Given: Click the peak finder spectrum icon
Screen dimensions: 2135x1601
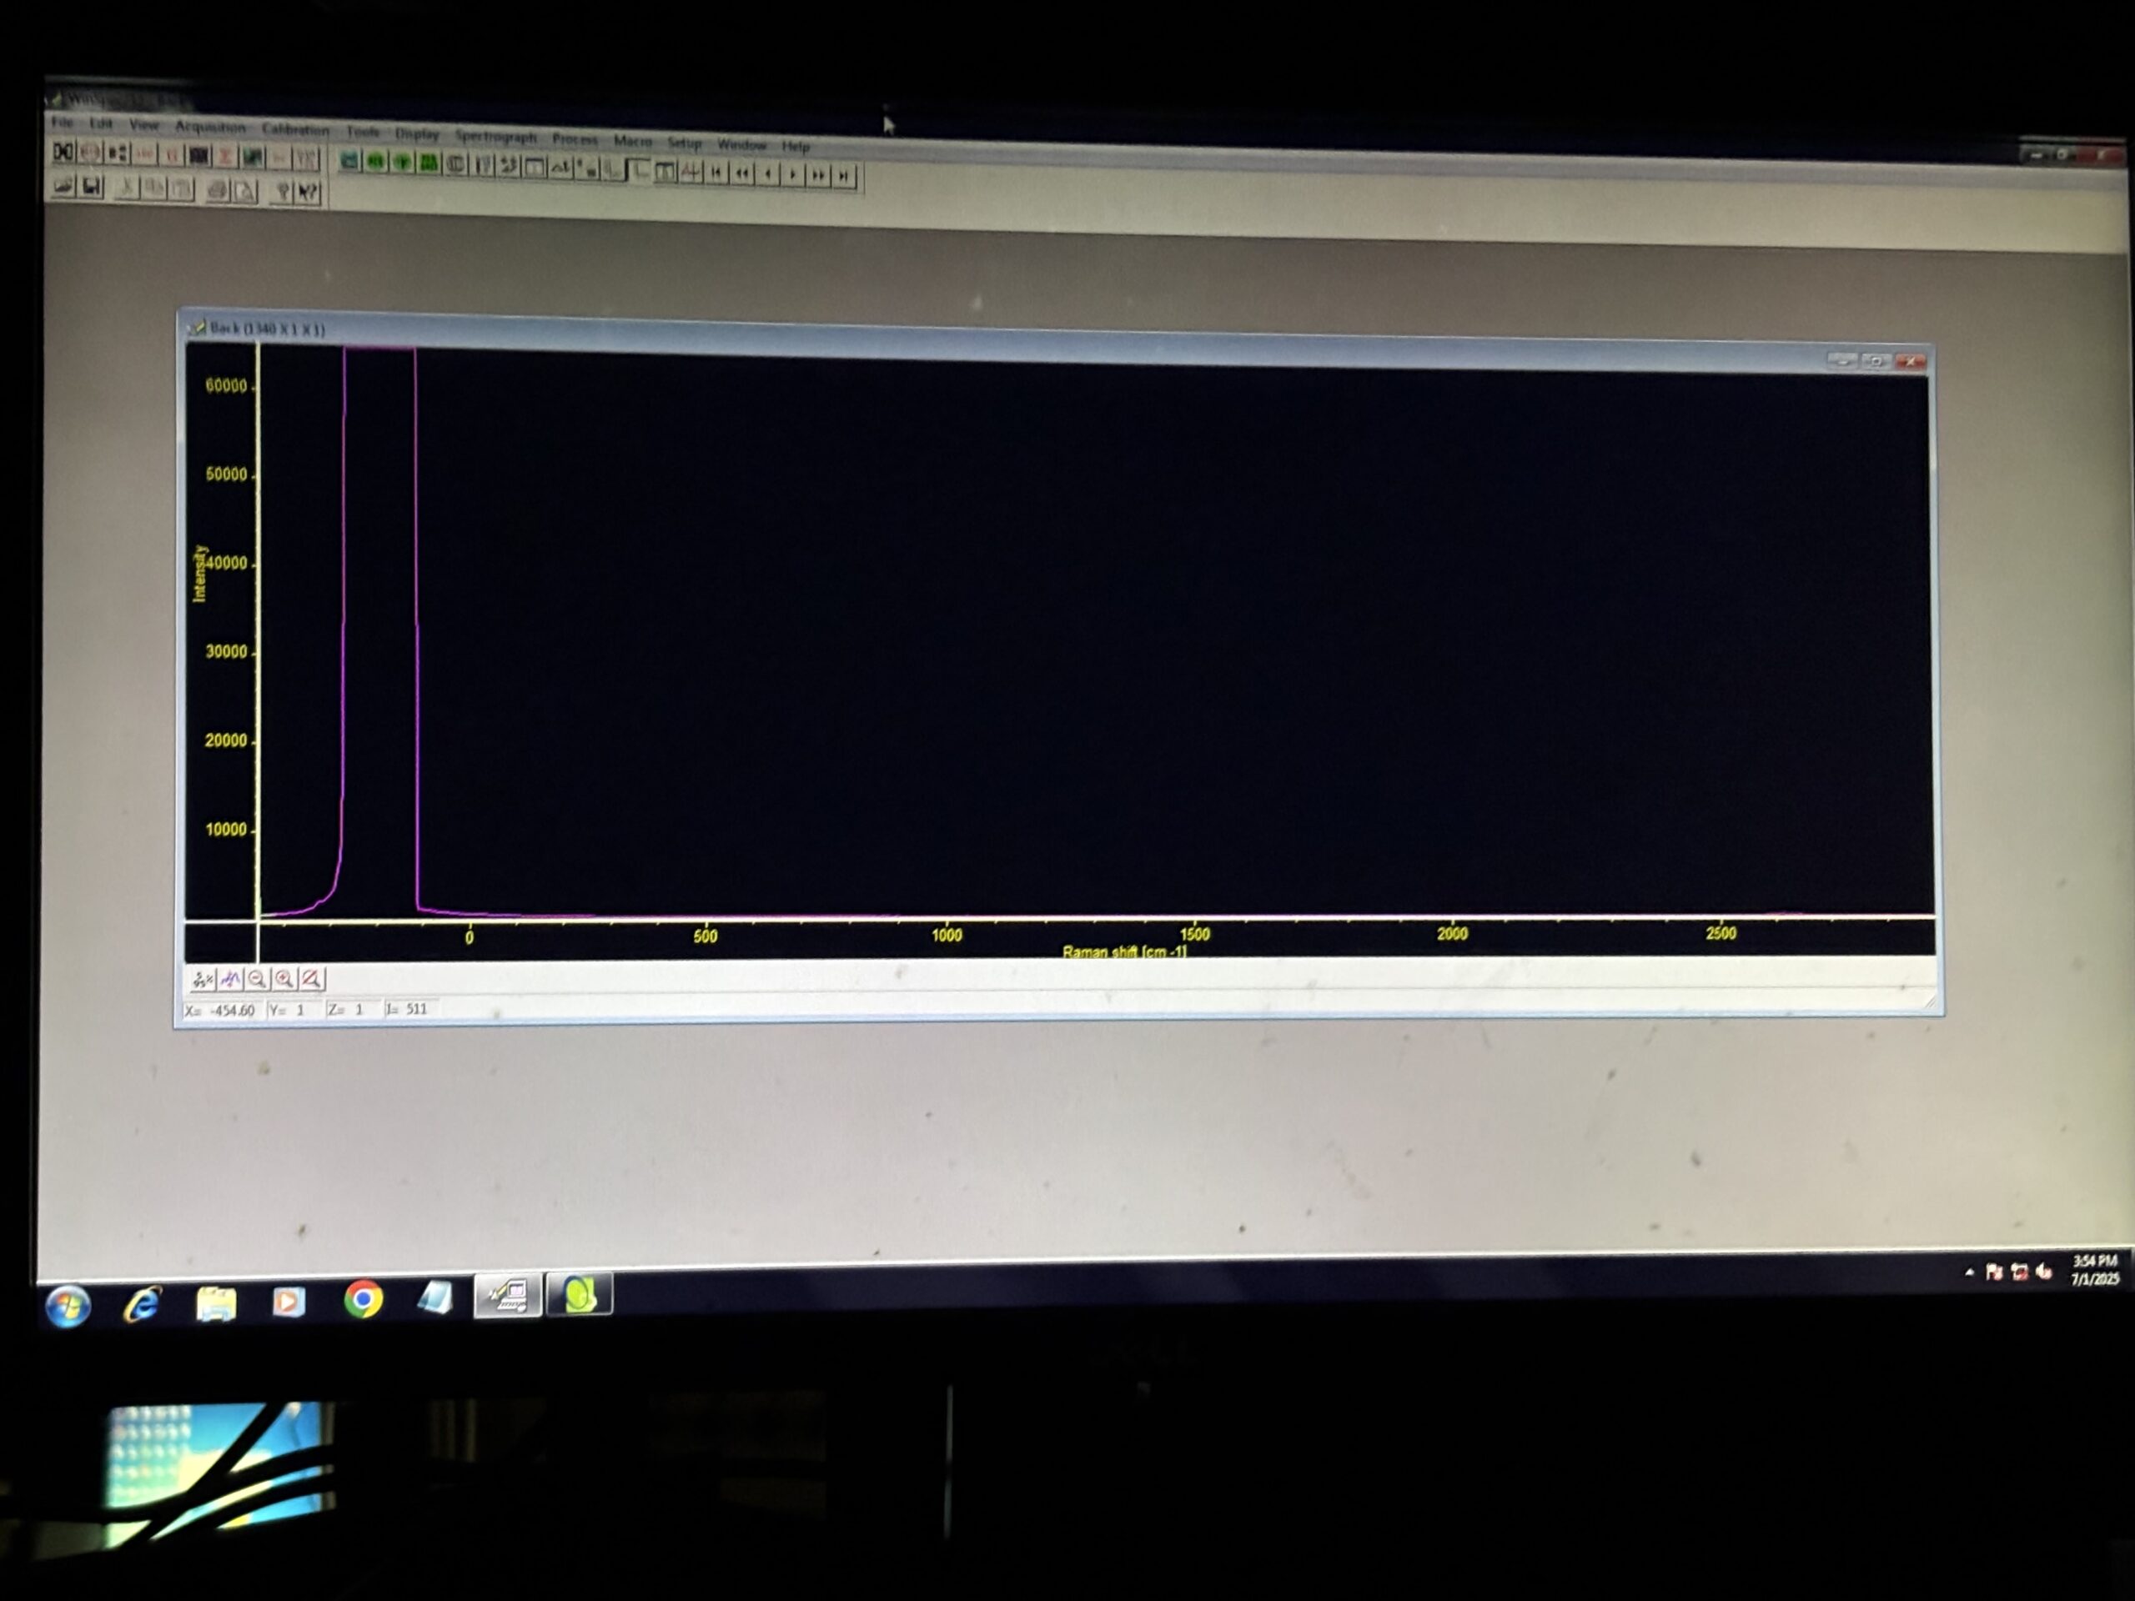Looking at the screenshot, I should coord(229,980).
